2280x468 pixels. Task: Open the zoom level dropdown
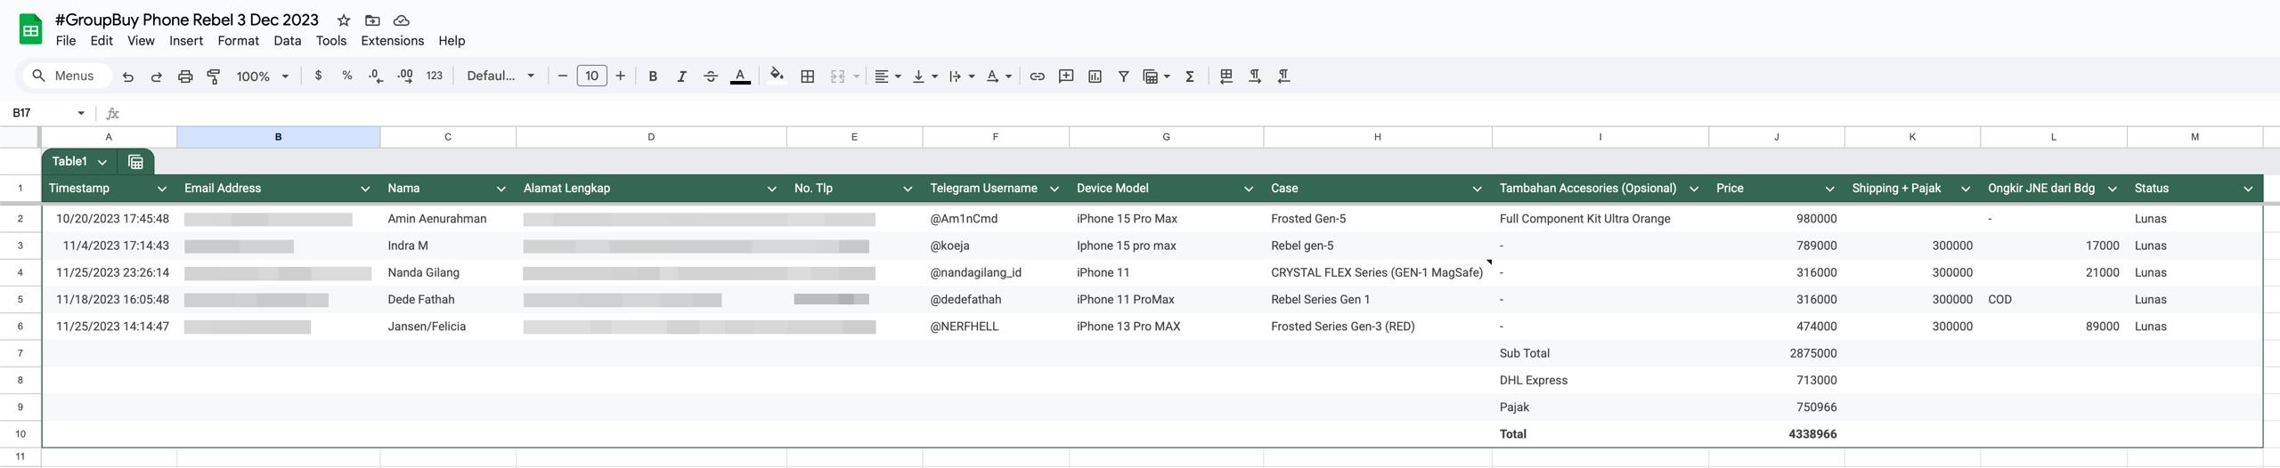[x=262, y=77]
